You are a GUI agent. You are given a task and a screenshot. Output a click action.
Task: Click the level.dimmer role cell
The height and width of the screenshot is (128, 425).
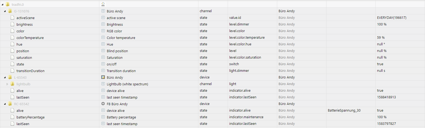click(239, 24)
